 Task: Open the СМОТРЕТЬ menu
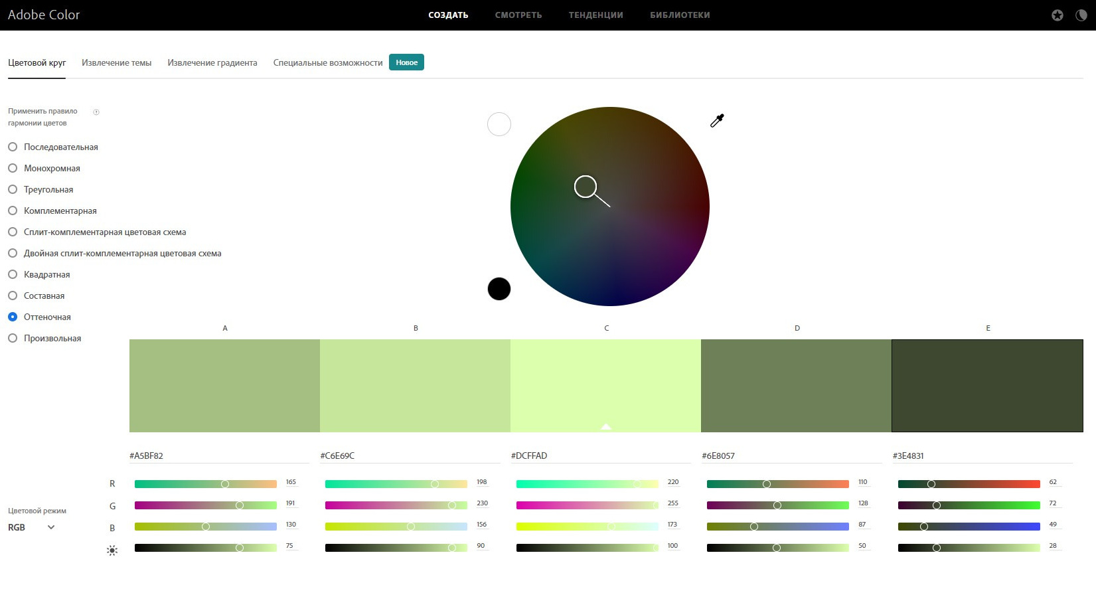518,15
